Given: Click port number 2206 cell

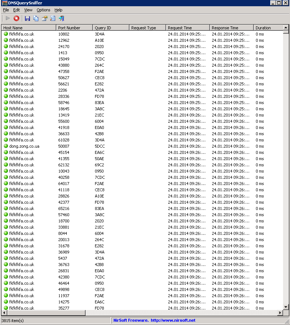Looking at the screenshot, I should pyautogui.click(x=63, y=90).
